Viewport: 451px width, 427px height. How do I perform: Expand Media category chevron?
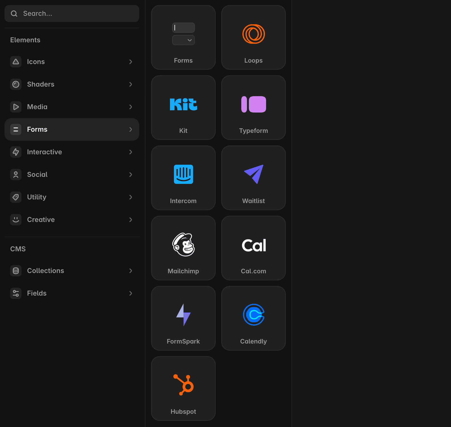[x=131, y=107]
